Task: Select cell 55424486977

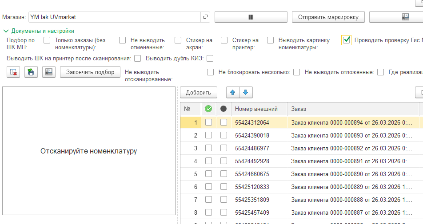Action: 259,148
